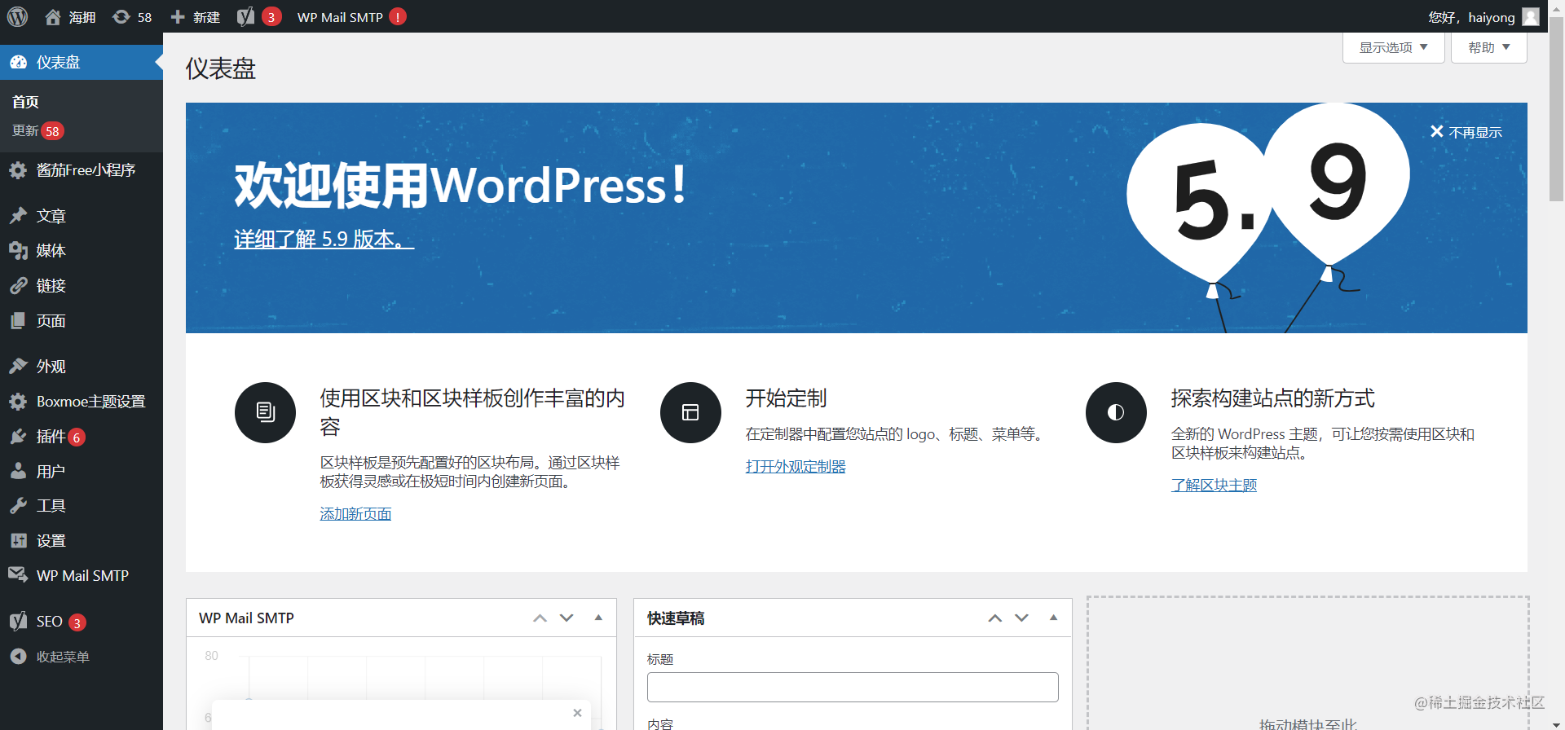The width and height of the screenshot is (1565, 730).
Task: Click the WP Mail SMTP envelope icon in sidebar
Action: (18, 575)
